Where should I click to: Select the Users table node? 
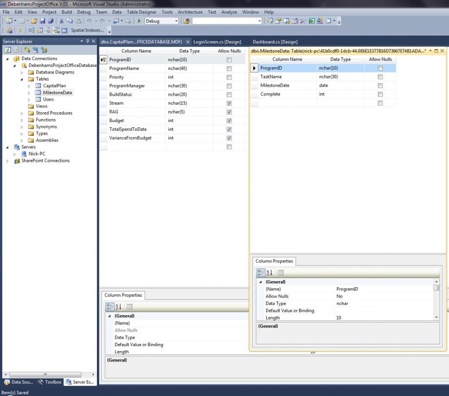48,99
